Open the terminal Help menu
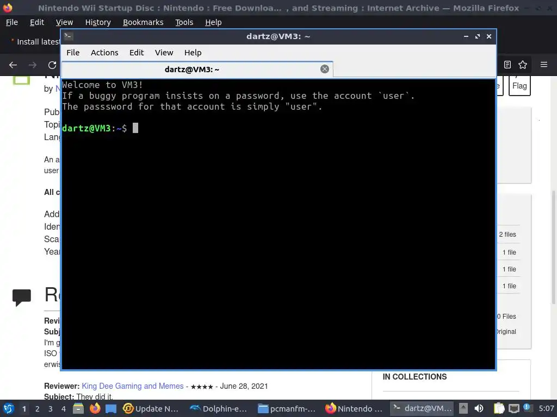 click(x=193, y=53)
